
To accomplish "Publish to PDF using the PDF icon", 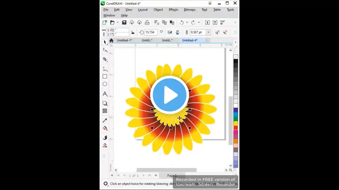I will point(223,22).
